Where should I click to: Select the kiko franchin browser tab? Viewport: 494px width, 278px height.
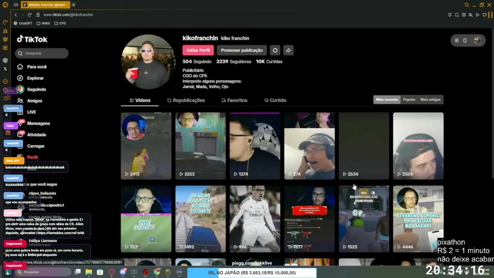[x=45, y=5]
